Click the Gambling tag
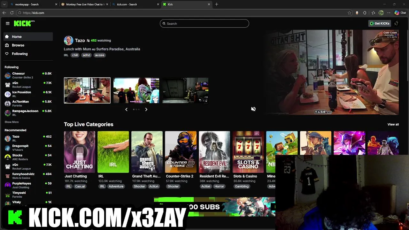409x230 pixels. tap(242, 187)
